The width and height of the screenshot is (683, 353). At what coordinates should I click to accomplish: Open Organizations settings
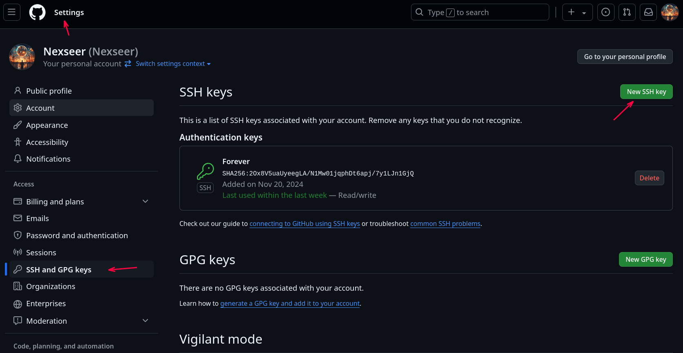[x=82, y=286]
